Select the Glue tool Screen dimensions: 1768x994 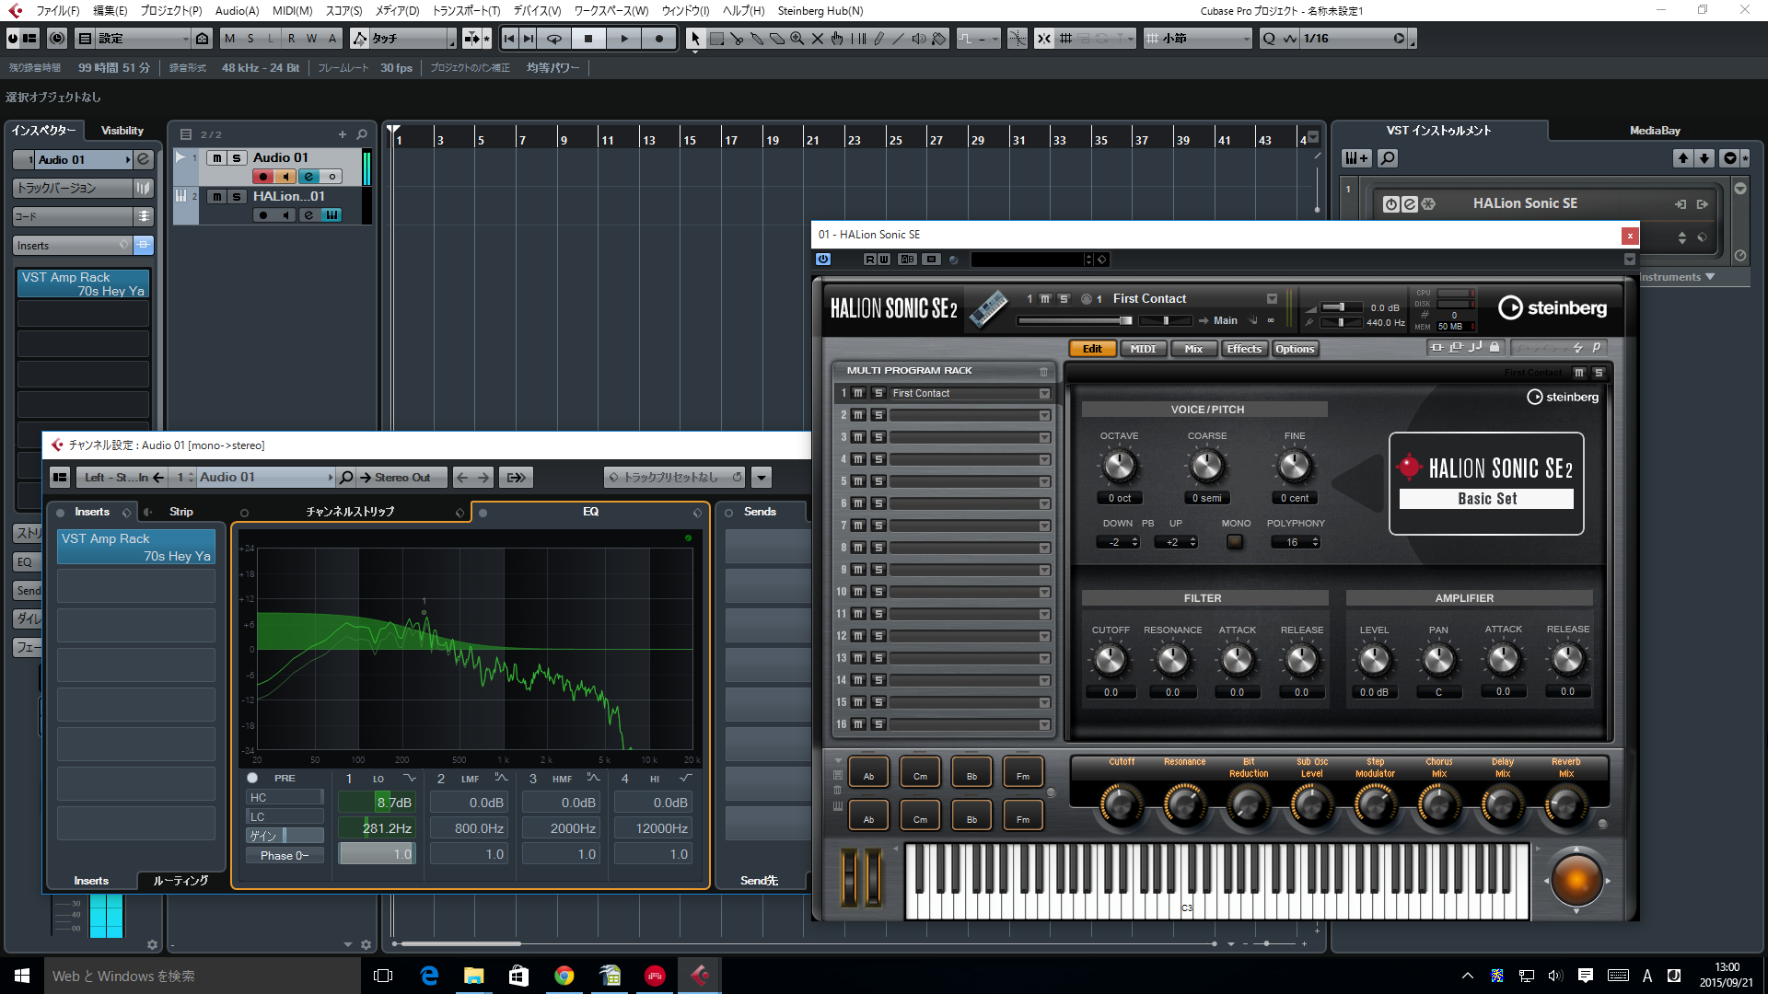coord(757,39)
